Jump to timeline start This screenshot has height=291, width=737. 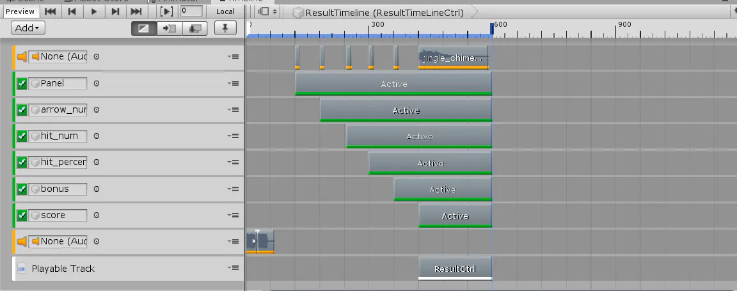[x=51, y=12]
